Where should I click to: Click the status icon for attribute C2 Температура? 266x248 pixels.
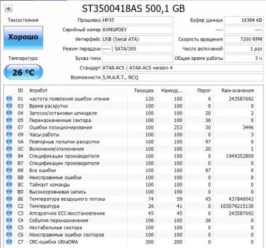click(x=9, y=206)
